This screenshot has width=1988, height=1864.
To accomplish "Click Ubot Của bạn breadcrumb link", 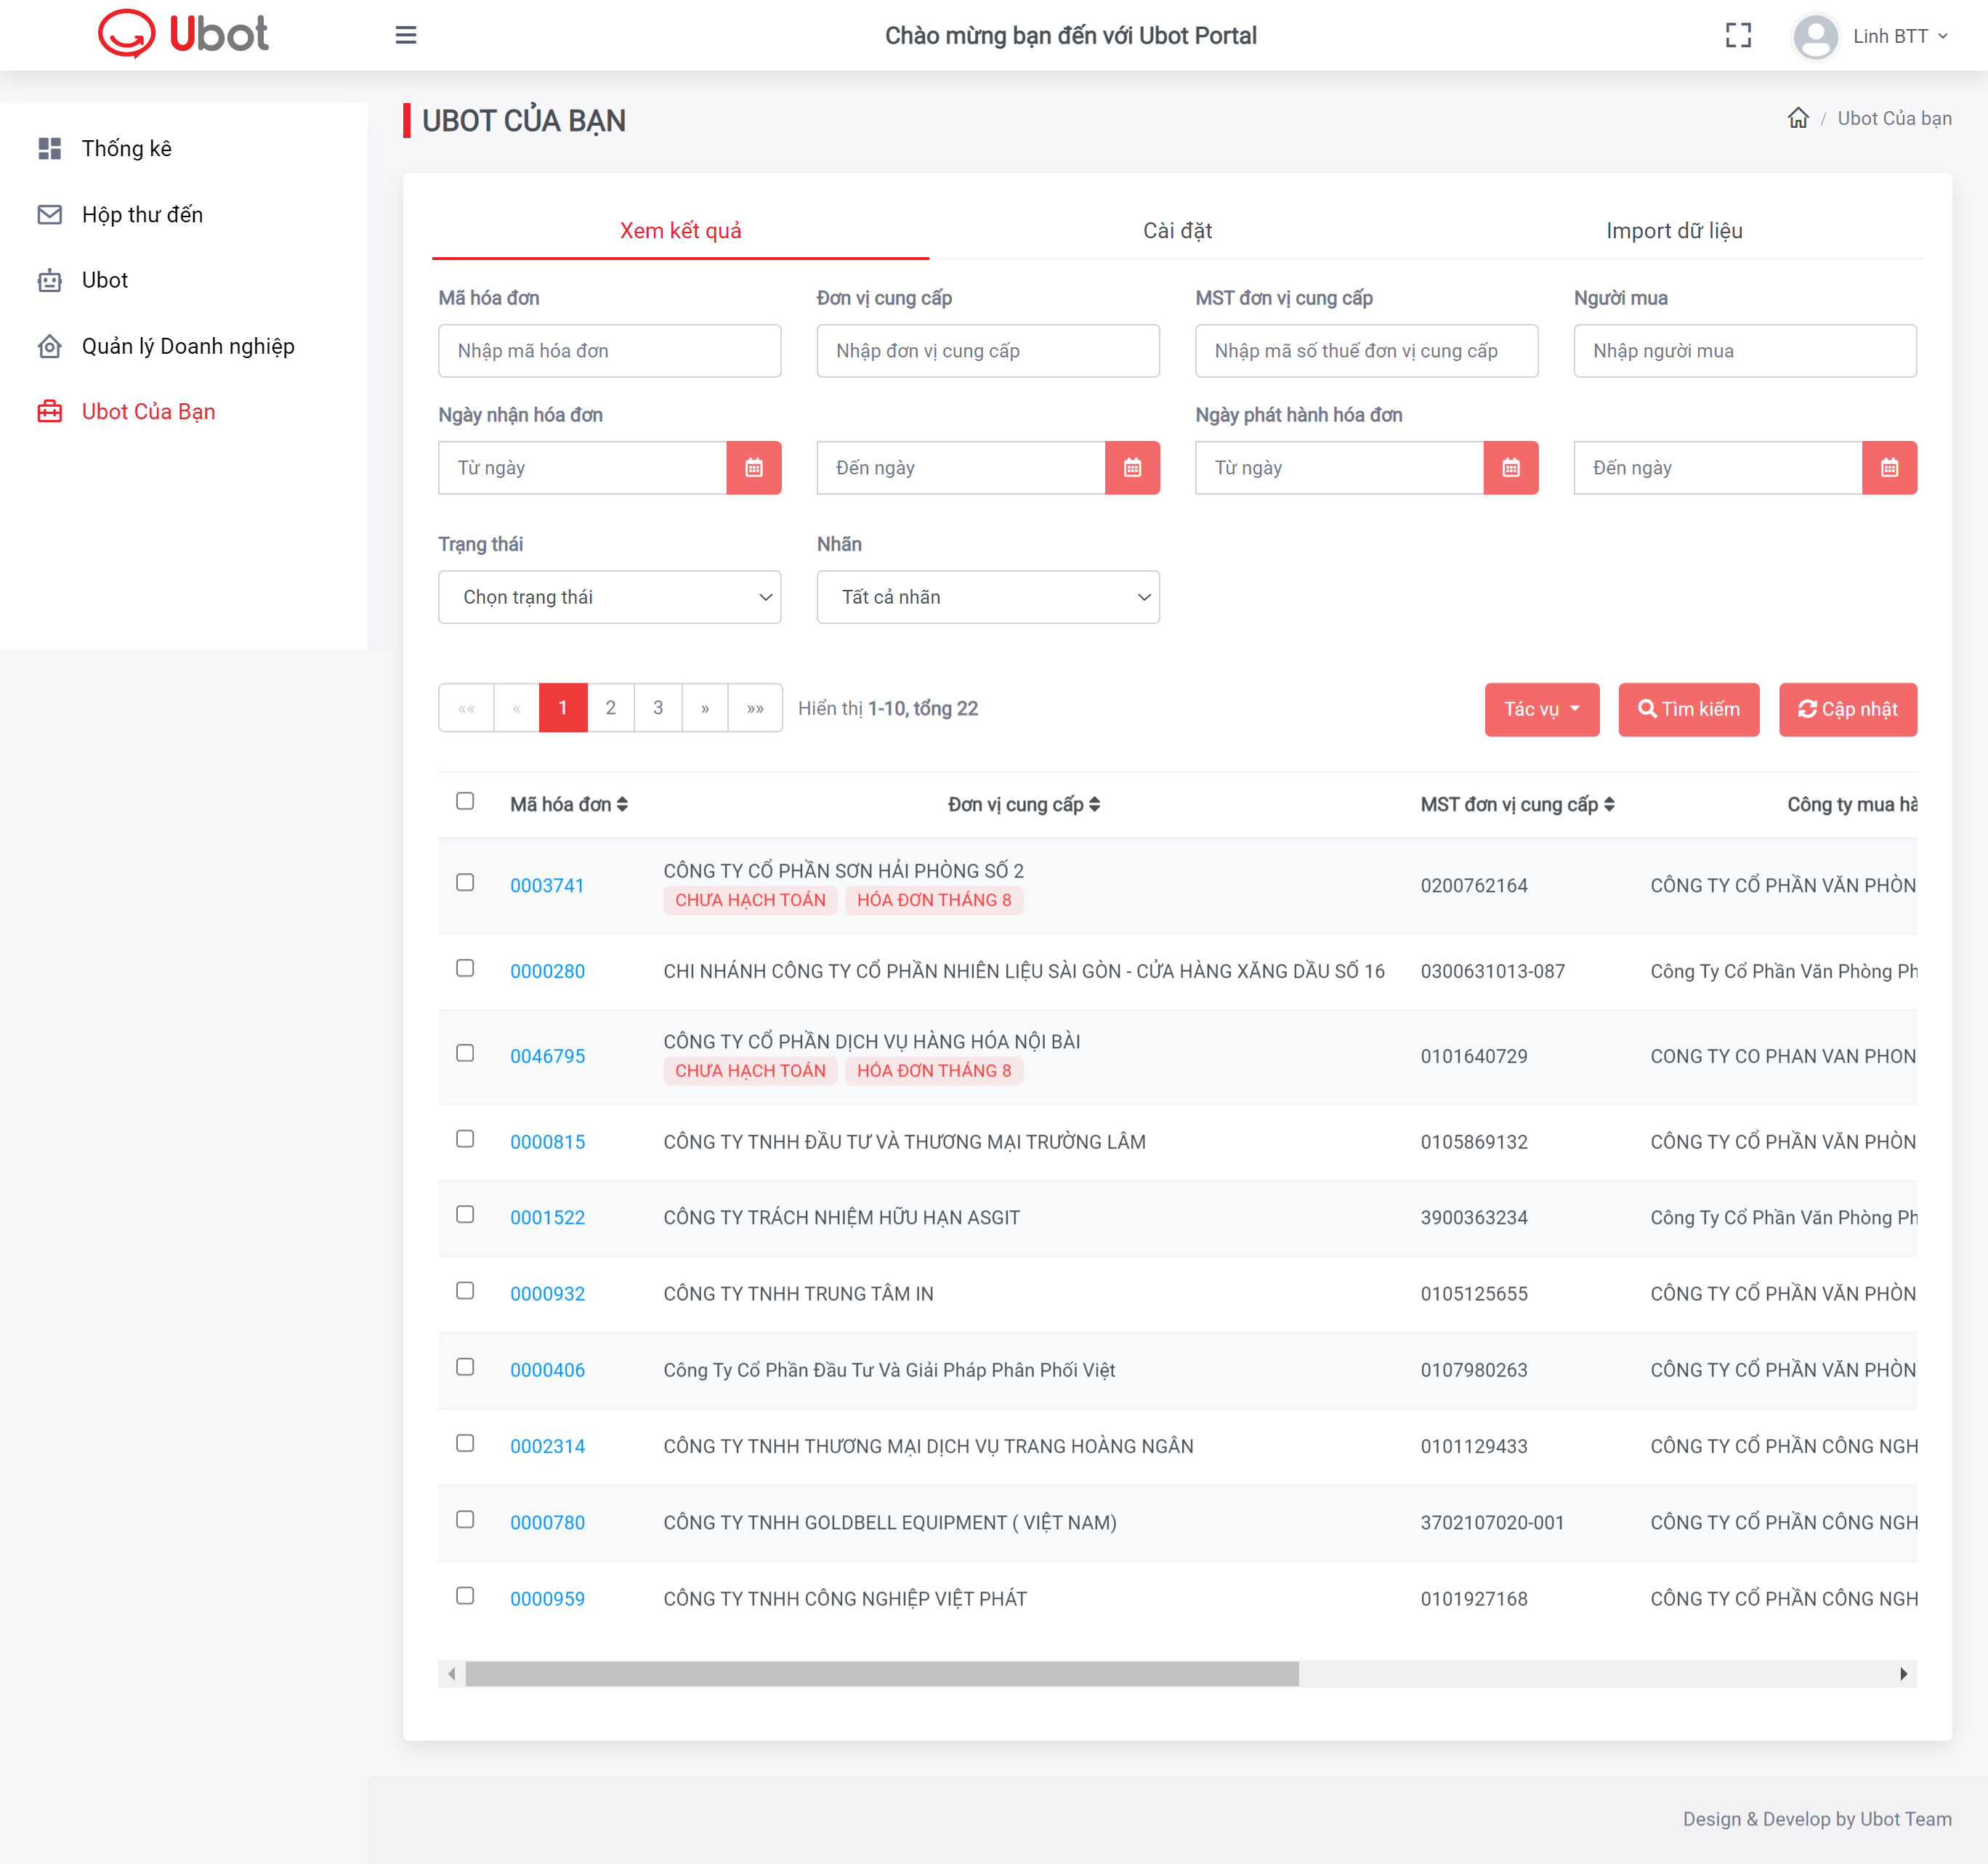I will click(x=1894, y=118).
